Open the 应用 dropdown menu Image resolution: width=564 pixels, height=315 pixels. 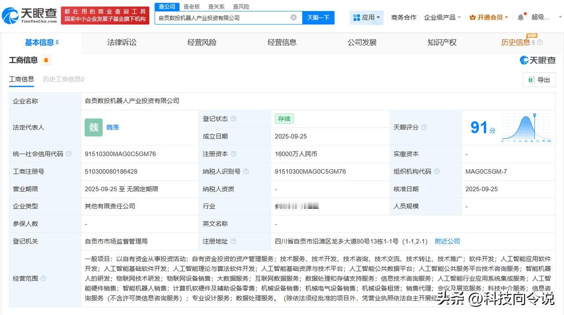point(367,18)
